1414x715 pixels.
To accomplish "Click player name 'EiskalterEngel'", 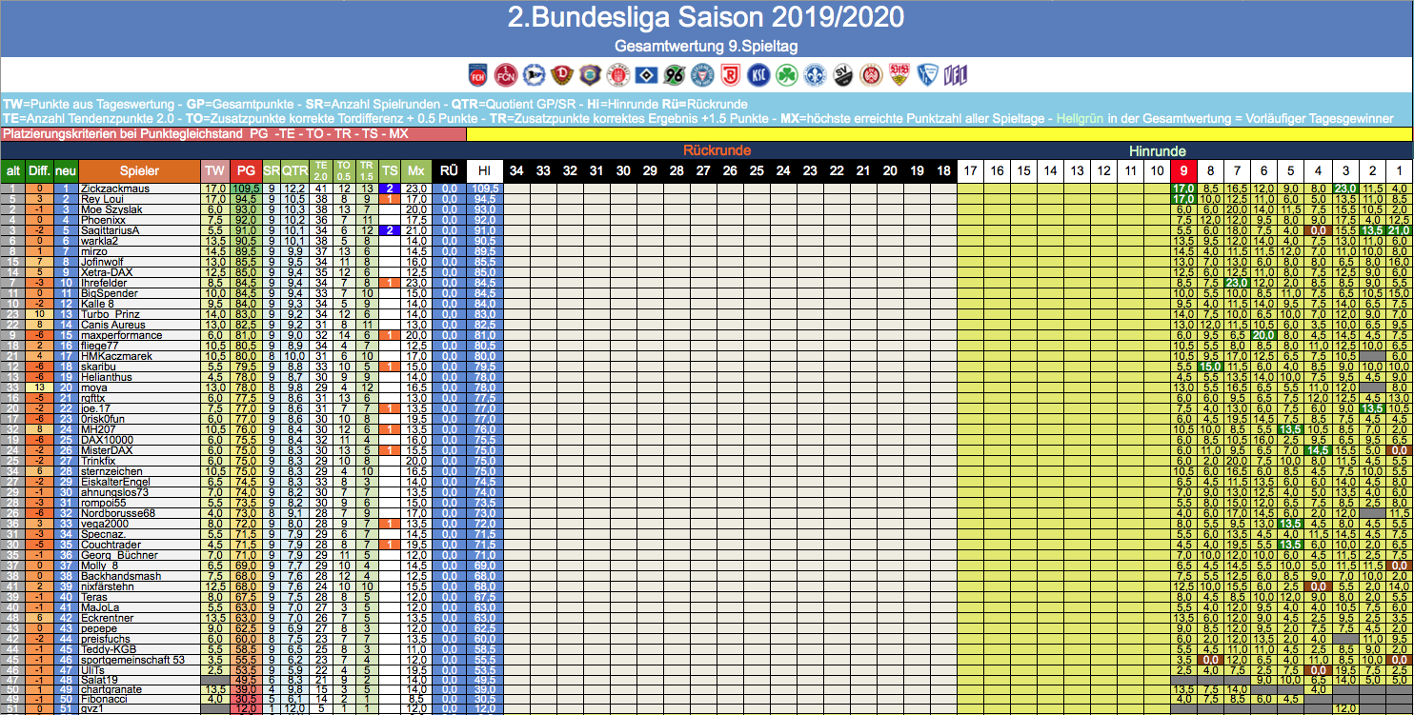I will click(x=114, y=482).
